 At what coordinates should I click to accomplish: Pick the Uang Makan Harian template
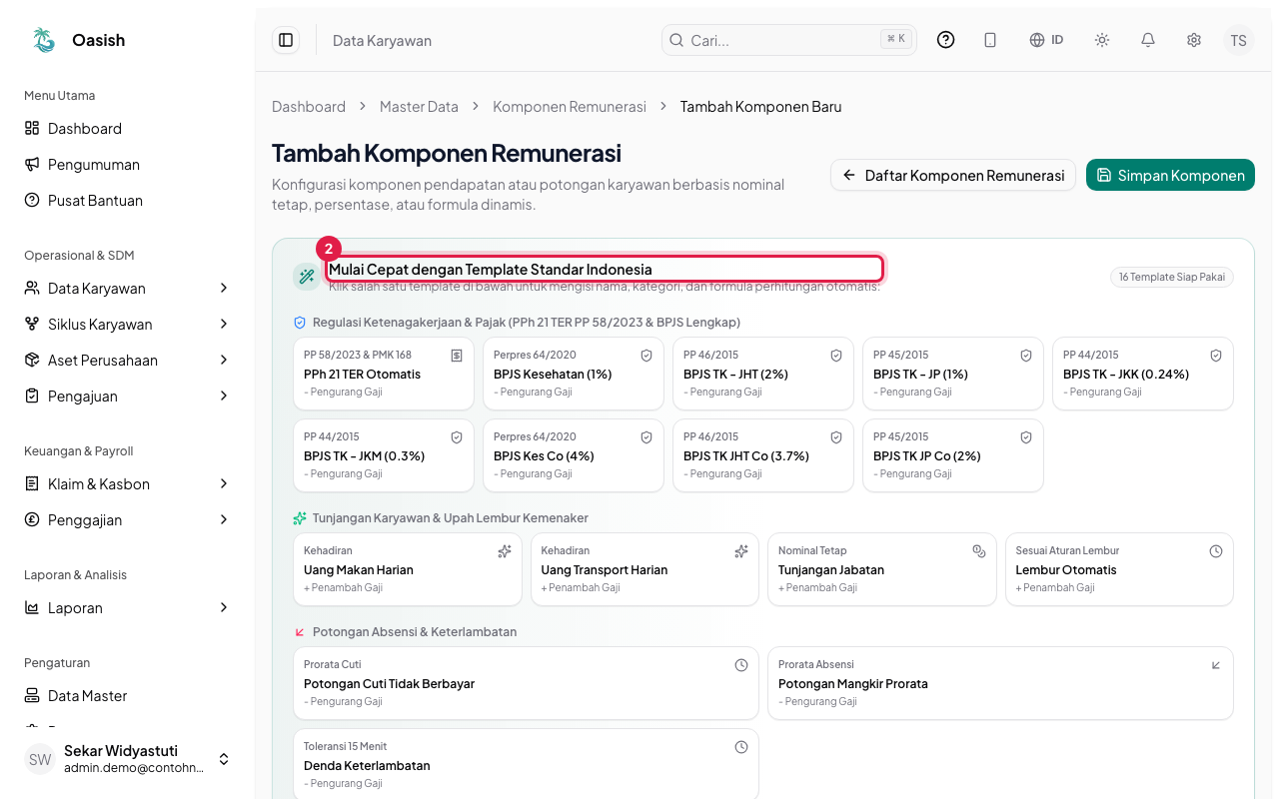click(x=408, y=569)
